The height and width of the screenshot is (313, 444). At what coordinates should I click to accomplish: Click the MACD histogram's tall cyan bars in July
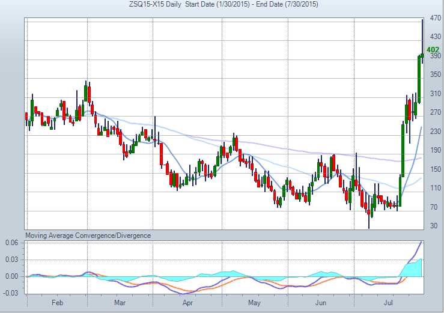tap(412, 268)
